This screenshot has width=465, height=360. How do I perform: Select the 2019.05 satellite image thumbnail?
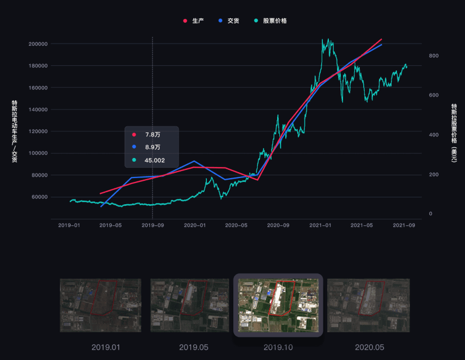pyautogui.click(x=189, y=305)
